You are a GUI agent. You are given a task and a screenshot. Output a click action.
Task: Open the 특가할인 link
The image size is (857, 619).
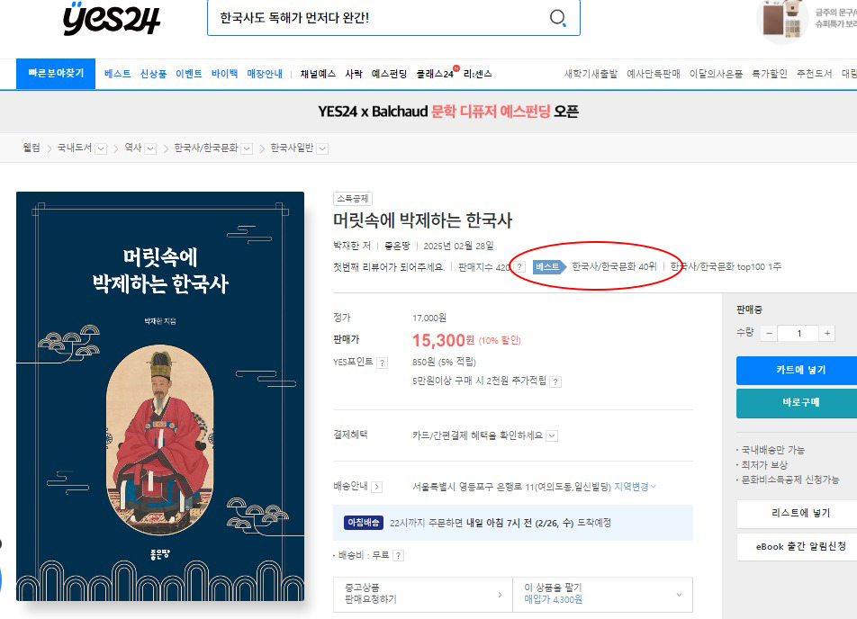770,74
